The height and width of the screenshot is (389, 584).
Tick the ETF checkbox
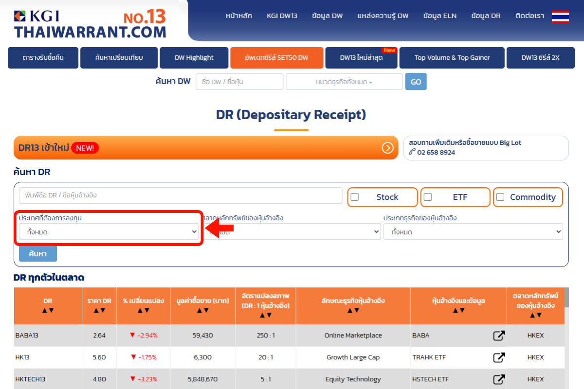[x=428, y=197]
